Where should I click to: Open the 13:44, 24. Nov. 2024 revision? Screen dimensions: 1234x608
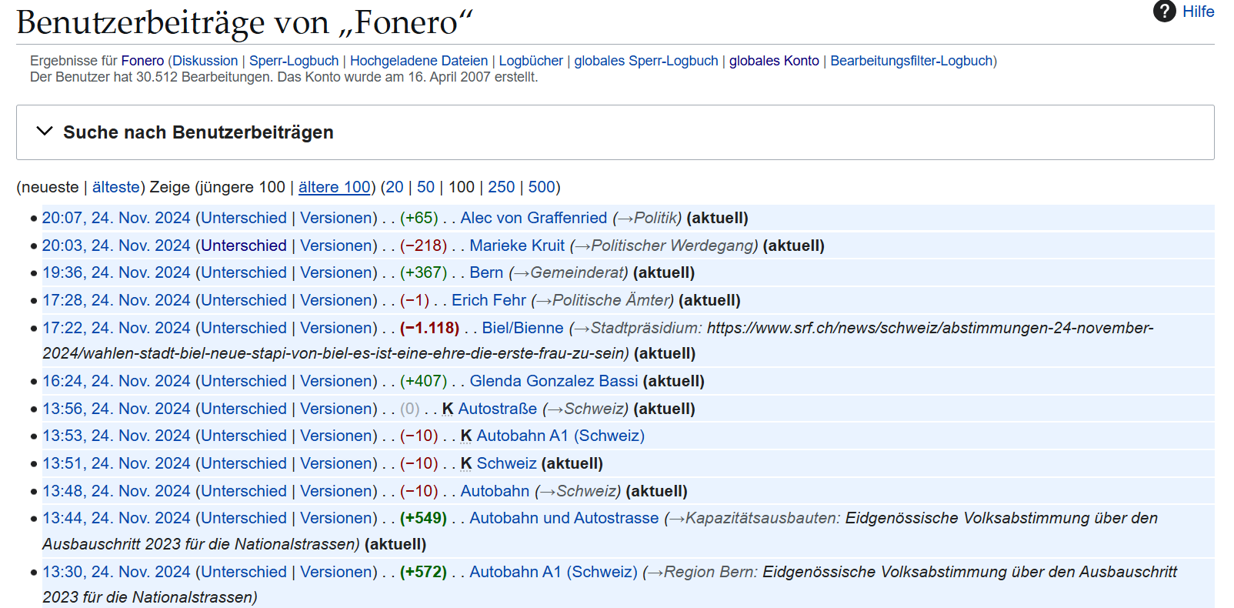[x=116, y=518]
